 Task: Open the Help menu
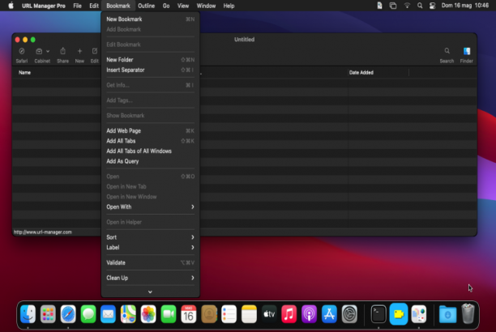click(x=229, y=6)
